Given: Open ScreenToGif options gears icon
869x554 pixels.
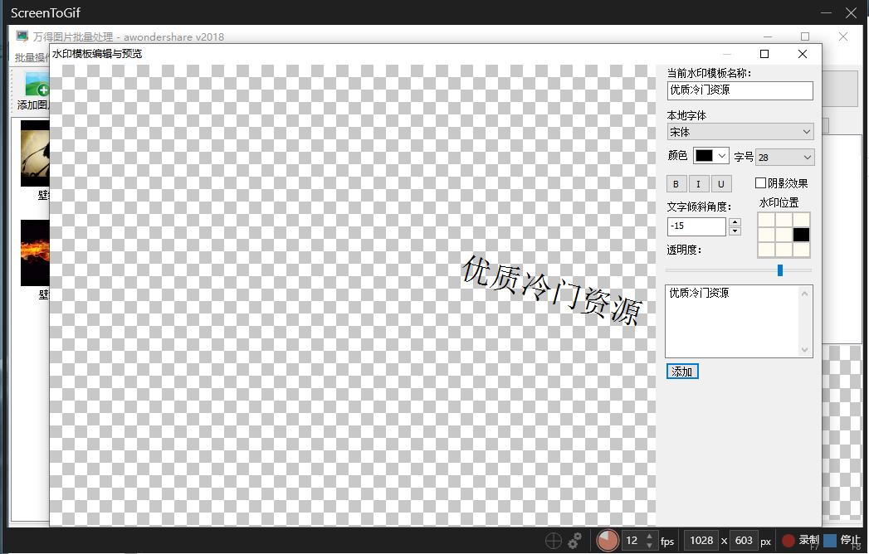Looking at the screenshot, I should (x=574, y=540).
